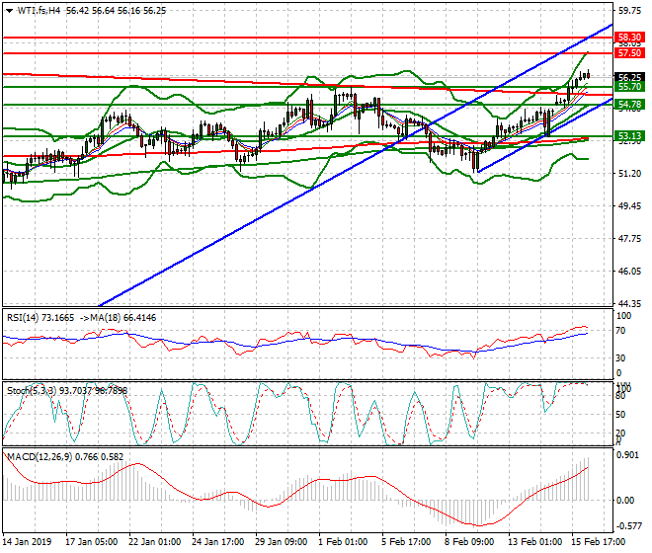Screen dimensions: 652x553
Task: Select the 55.70 green price label
Action: (629, 87)
